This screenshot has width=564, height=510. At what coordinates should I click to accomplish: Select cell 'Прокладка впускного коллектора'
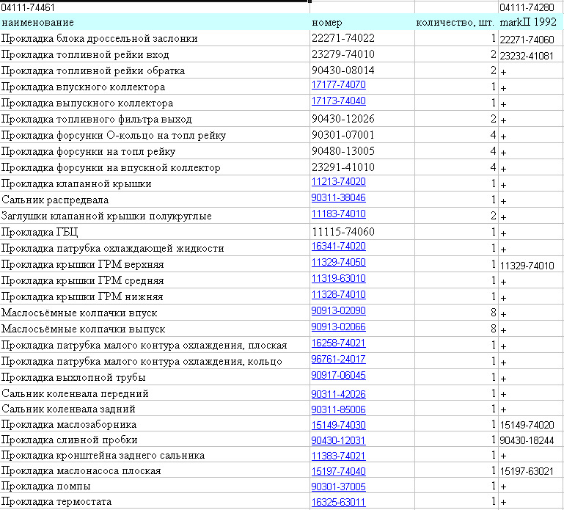[x=155, y=87]
